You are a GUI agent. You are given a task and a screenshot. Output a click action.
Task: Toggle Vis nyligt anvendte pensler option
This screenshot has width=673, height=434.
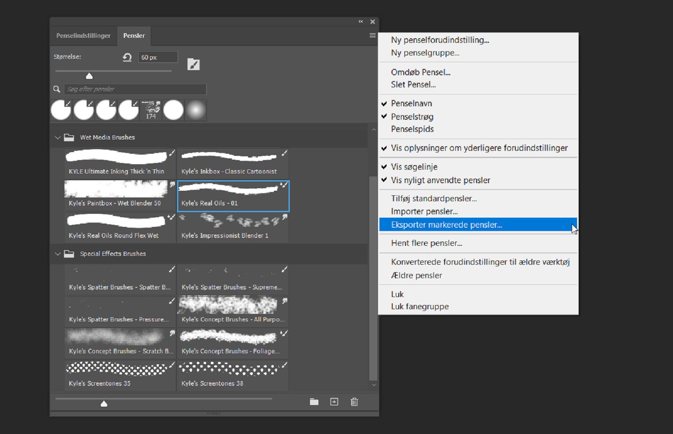[x=478, y=180]
